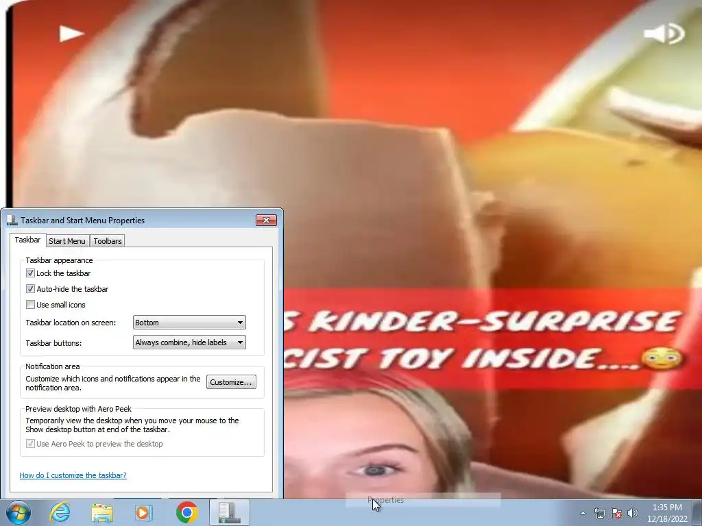Click the network status tray icon
The height and width of the screenshot is (526, 702).
(599, 513)
